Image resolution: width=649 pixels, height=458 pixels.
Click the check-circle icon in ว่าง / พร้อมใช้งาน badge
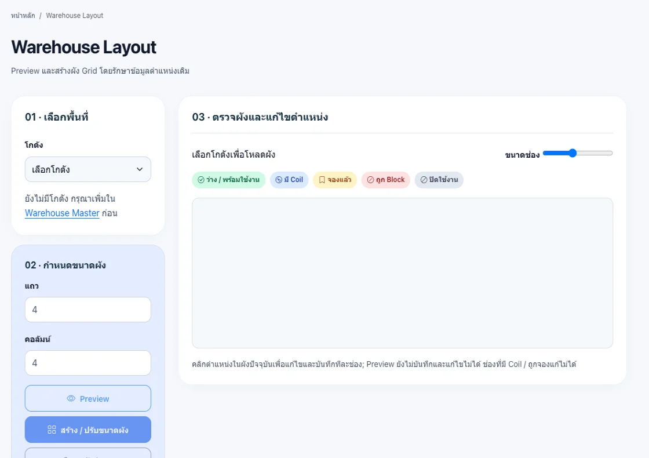tap(201, 180)
